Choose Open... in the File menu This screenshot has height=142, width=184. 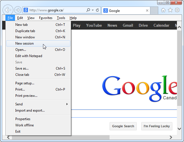pos(38,50)
